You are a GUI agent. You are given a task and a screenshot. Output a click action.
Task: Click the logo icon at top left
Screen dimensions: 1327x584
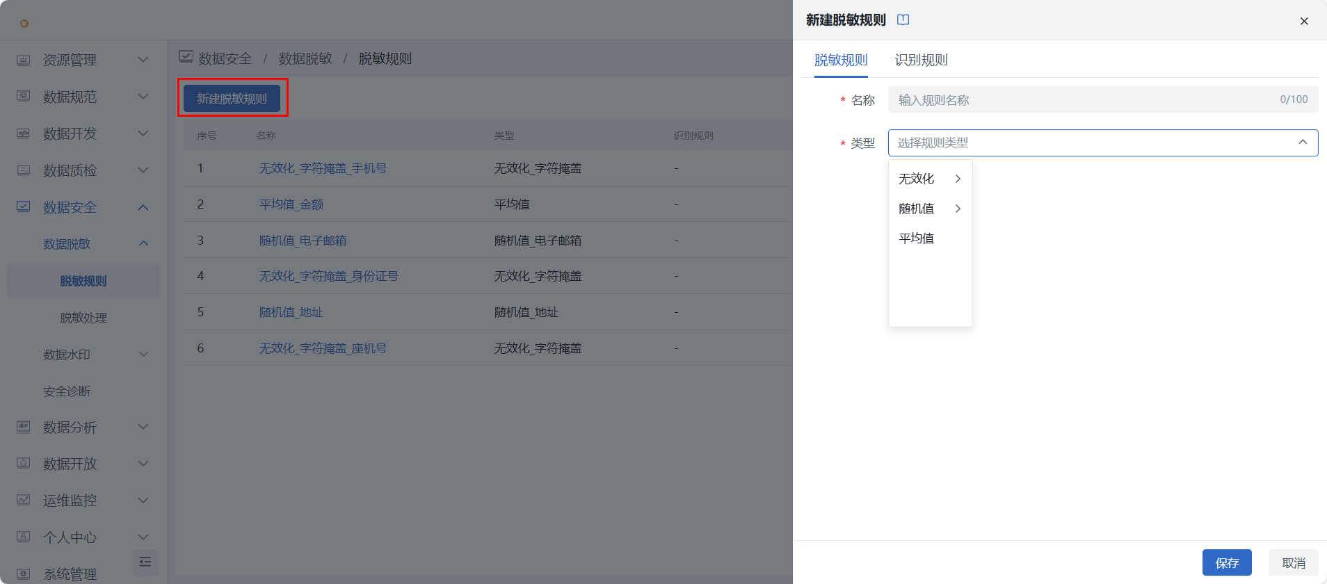pos(24,24)
